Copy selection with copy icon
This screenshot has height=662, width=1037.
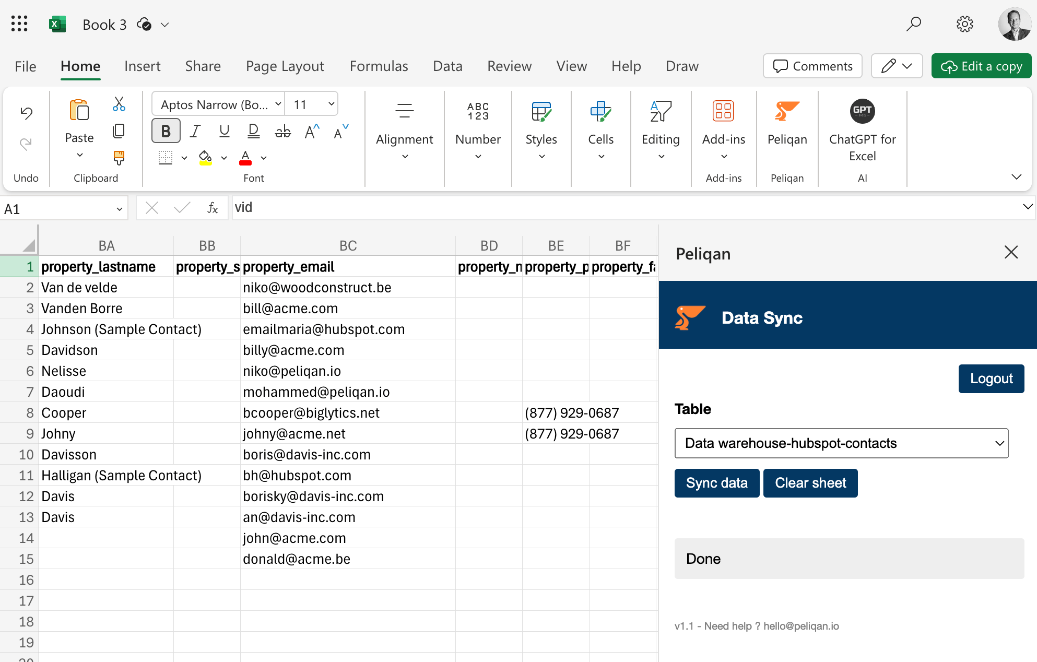click(119, 131)
